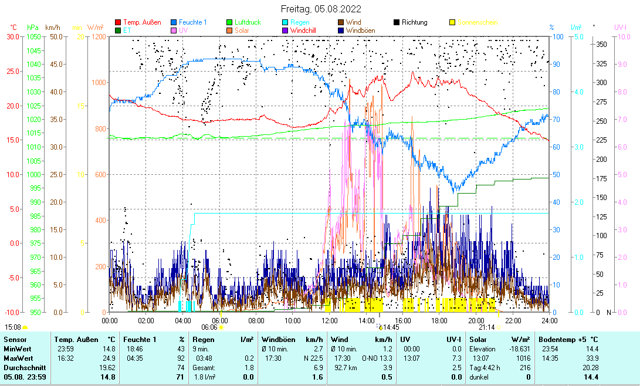Click the average temperature value 19.62

click(108, 368)
